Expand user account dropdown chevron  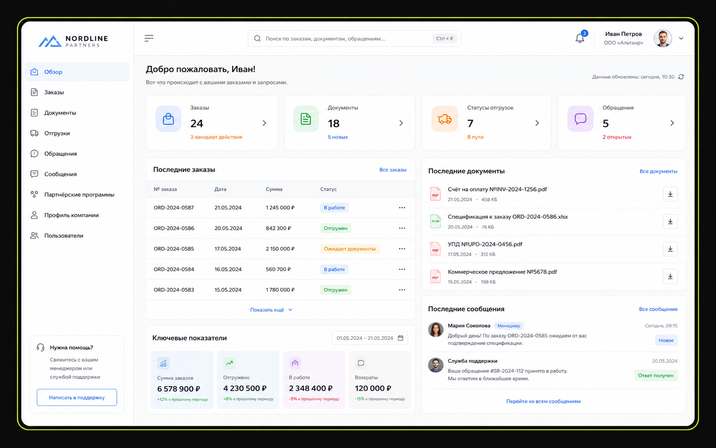tap(681, 38)
